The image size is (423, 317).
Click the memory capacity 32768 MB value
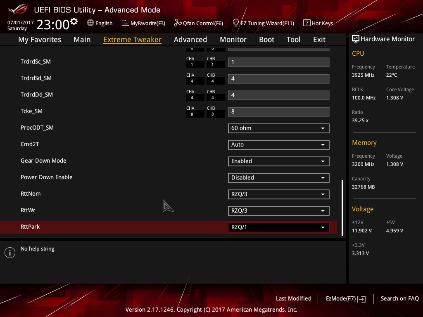[x=363, y=187]
